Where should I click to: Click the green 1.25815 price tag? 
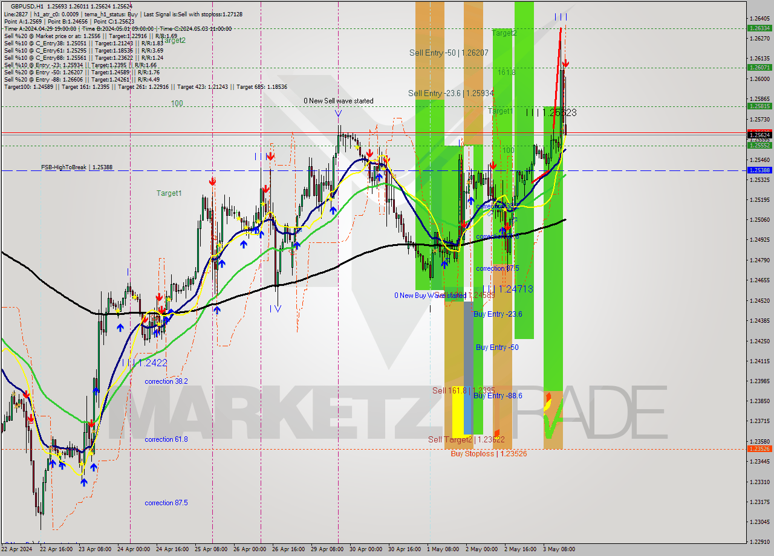coord(759,106)
